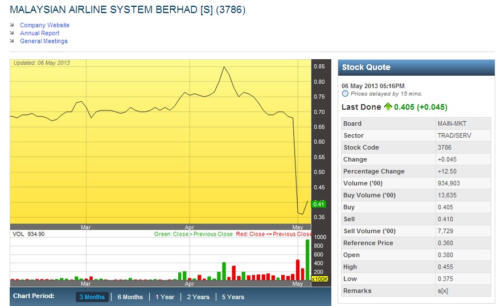
Task: Click the arrow bullet beside Company Website
Action: (13, 25)
